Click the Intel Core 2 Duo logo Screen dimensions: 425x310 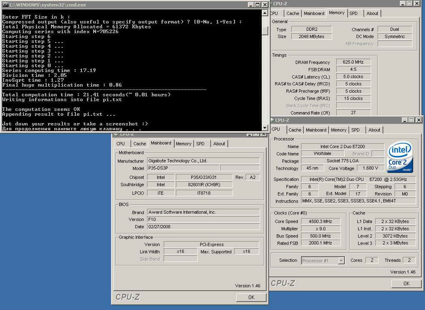[x=400, y=157]
